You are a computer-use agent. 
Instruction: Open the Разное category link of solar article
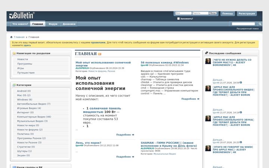[x=111, y=71]
